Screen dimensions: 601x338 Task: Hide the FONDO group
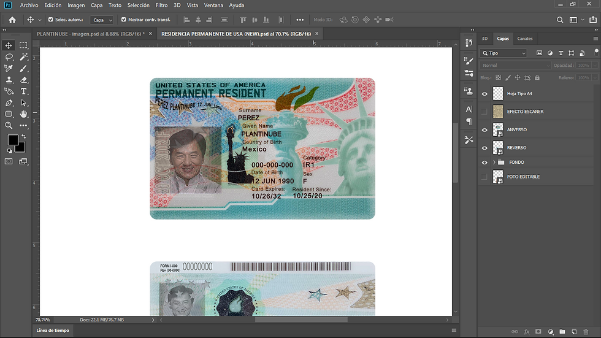point(484,162)
